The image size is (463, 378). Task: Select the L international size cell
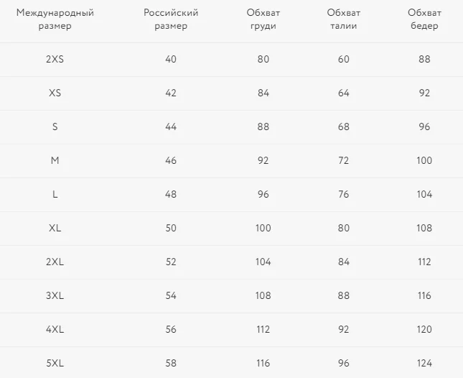coord(55,194)
